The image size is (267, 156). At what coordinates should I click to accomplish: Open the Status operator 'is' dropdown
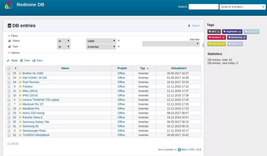pos(64,41)
